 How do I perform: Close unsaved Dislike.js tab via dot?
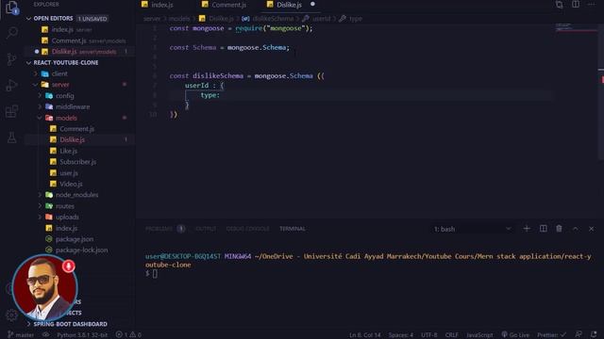click(312, 4)
